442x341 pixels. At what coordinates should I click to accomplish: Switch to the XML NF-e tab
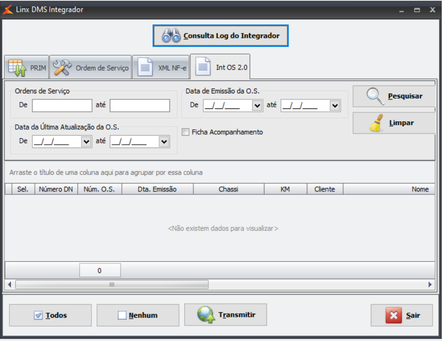[161, 67]
